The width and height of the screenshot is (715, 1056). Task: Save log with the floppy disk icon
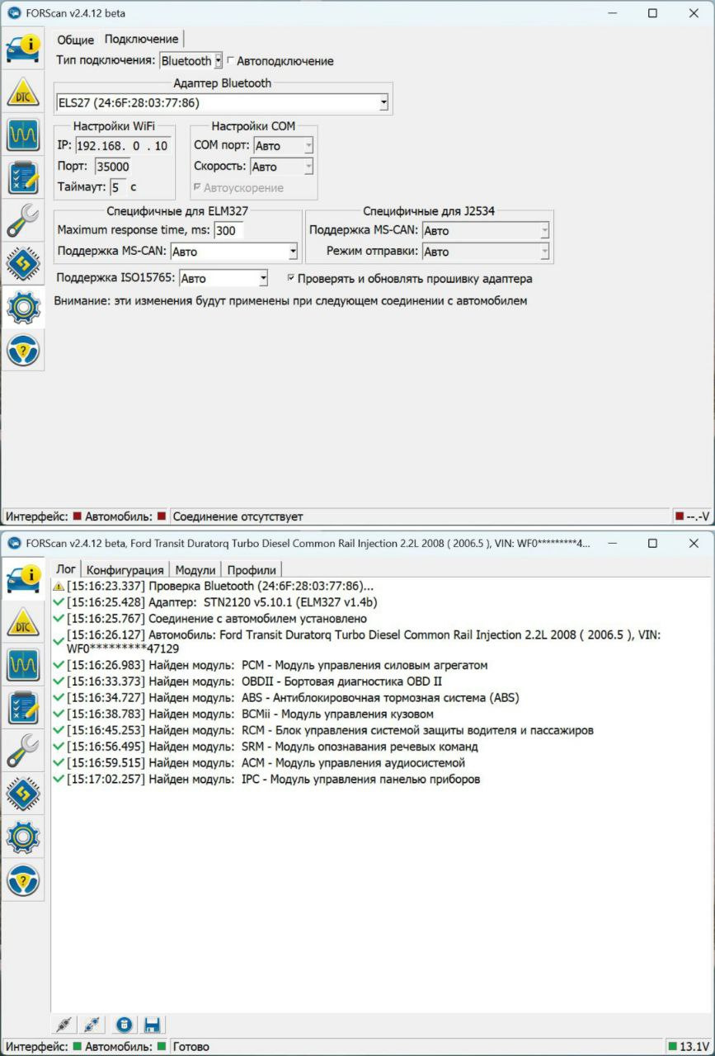tap(152, 1025)
